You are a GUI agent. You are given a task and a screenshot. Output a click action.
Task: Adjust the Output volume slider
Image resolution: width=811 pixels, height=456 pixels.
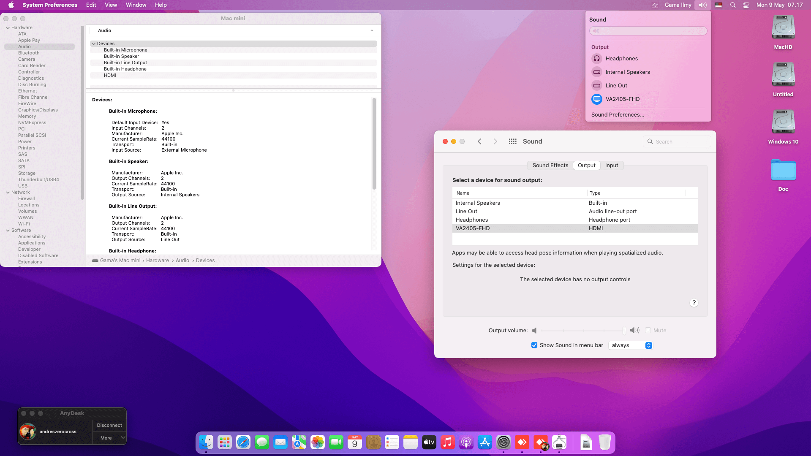pos(583,331)
